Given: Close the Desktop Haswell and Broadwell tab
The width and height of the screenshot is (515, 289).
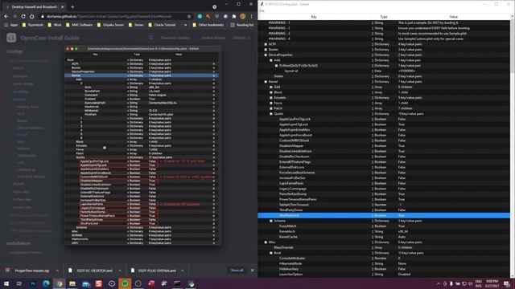Looking at the screenshot, I should click(x=62, y=6).
